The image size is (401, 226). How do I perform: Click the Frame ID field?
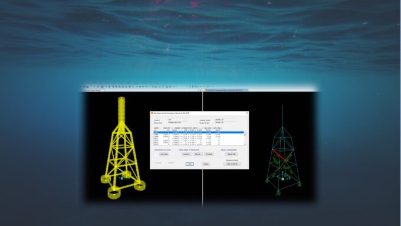click(178, 120)
